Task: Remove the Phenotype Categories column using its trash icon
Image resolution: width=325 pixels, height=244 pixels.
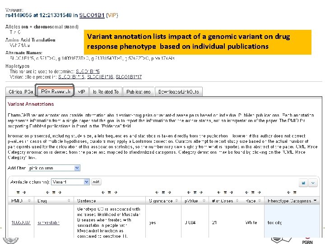Action: (295, 192)
